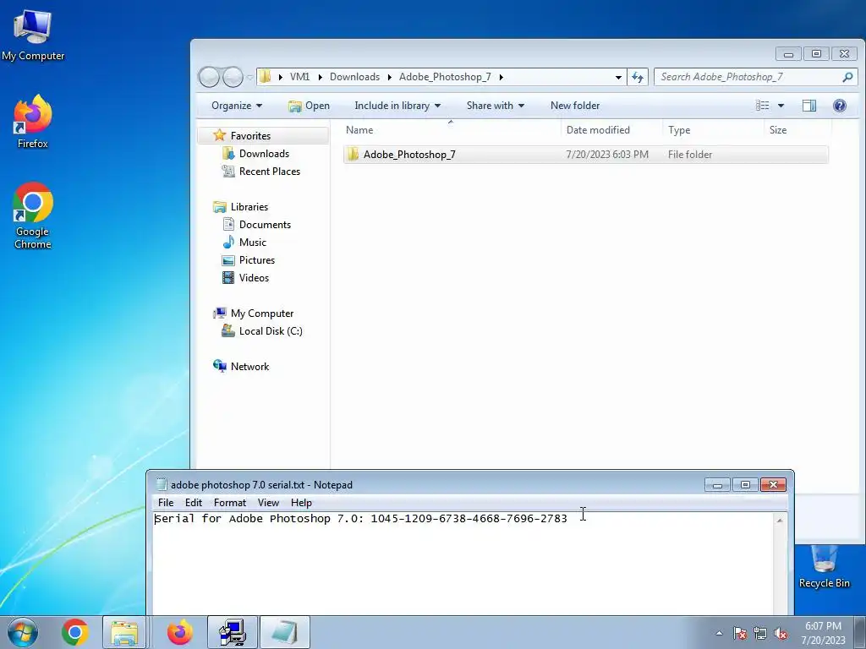Open Notepad Format menu
The width and height of the screenshot is (866, 649).
(x=230, y=503)
